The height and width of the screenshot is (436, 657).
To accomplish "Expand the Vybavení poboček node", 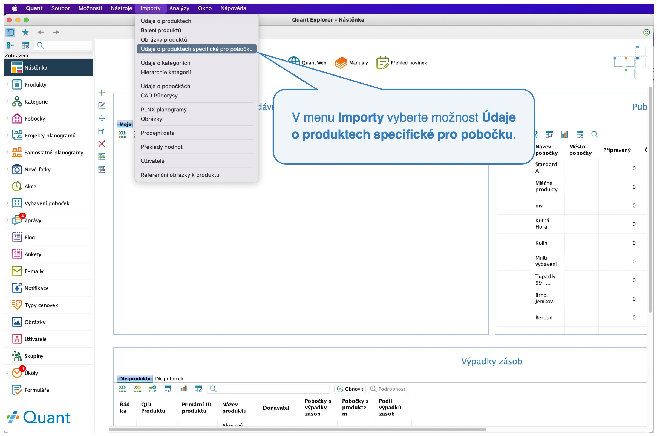I will [7, 203].
